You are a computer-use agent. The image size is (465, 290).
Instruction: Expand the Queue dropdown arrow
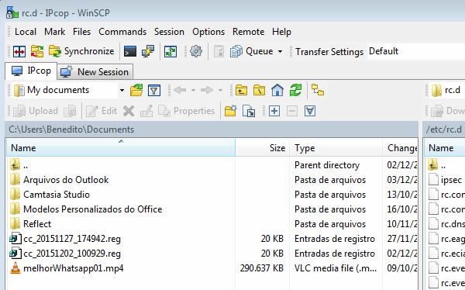click(x=280, y=52)
